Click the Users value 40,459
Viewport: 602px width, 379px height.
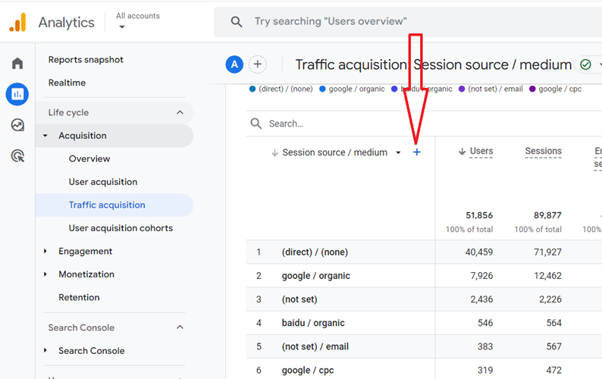pos(479,252)
